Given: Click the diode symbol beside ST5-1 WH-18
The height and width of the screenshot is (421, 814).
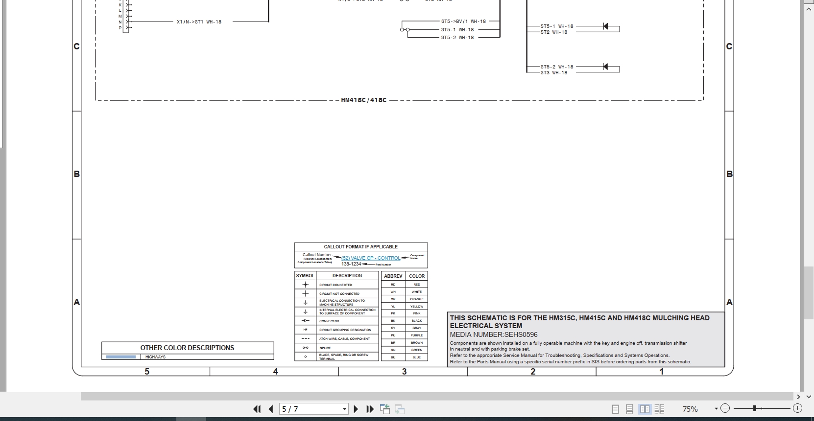Looking at the screenshot, I should coord(606,26).
